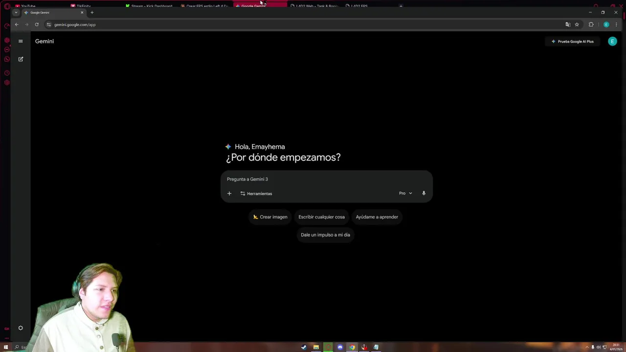The width and height of the screenshot is (626, 352).
Task: Add a file with the plus icon
Action: 229,194
